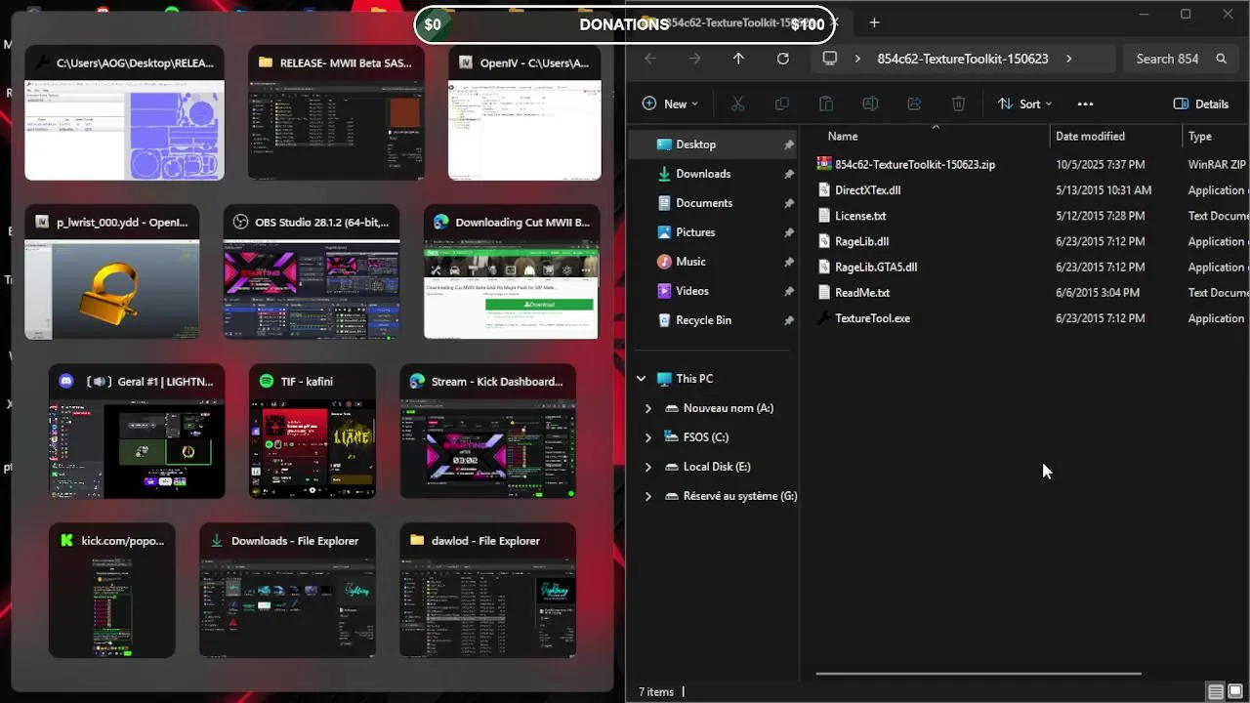Click the Cut toolbar icon
The image size is (1250, 703).
tap(738, 103)
